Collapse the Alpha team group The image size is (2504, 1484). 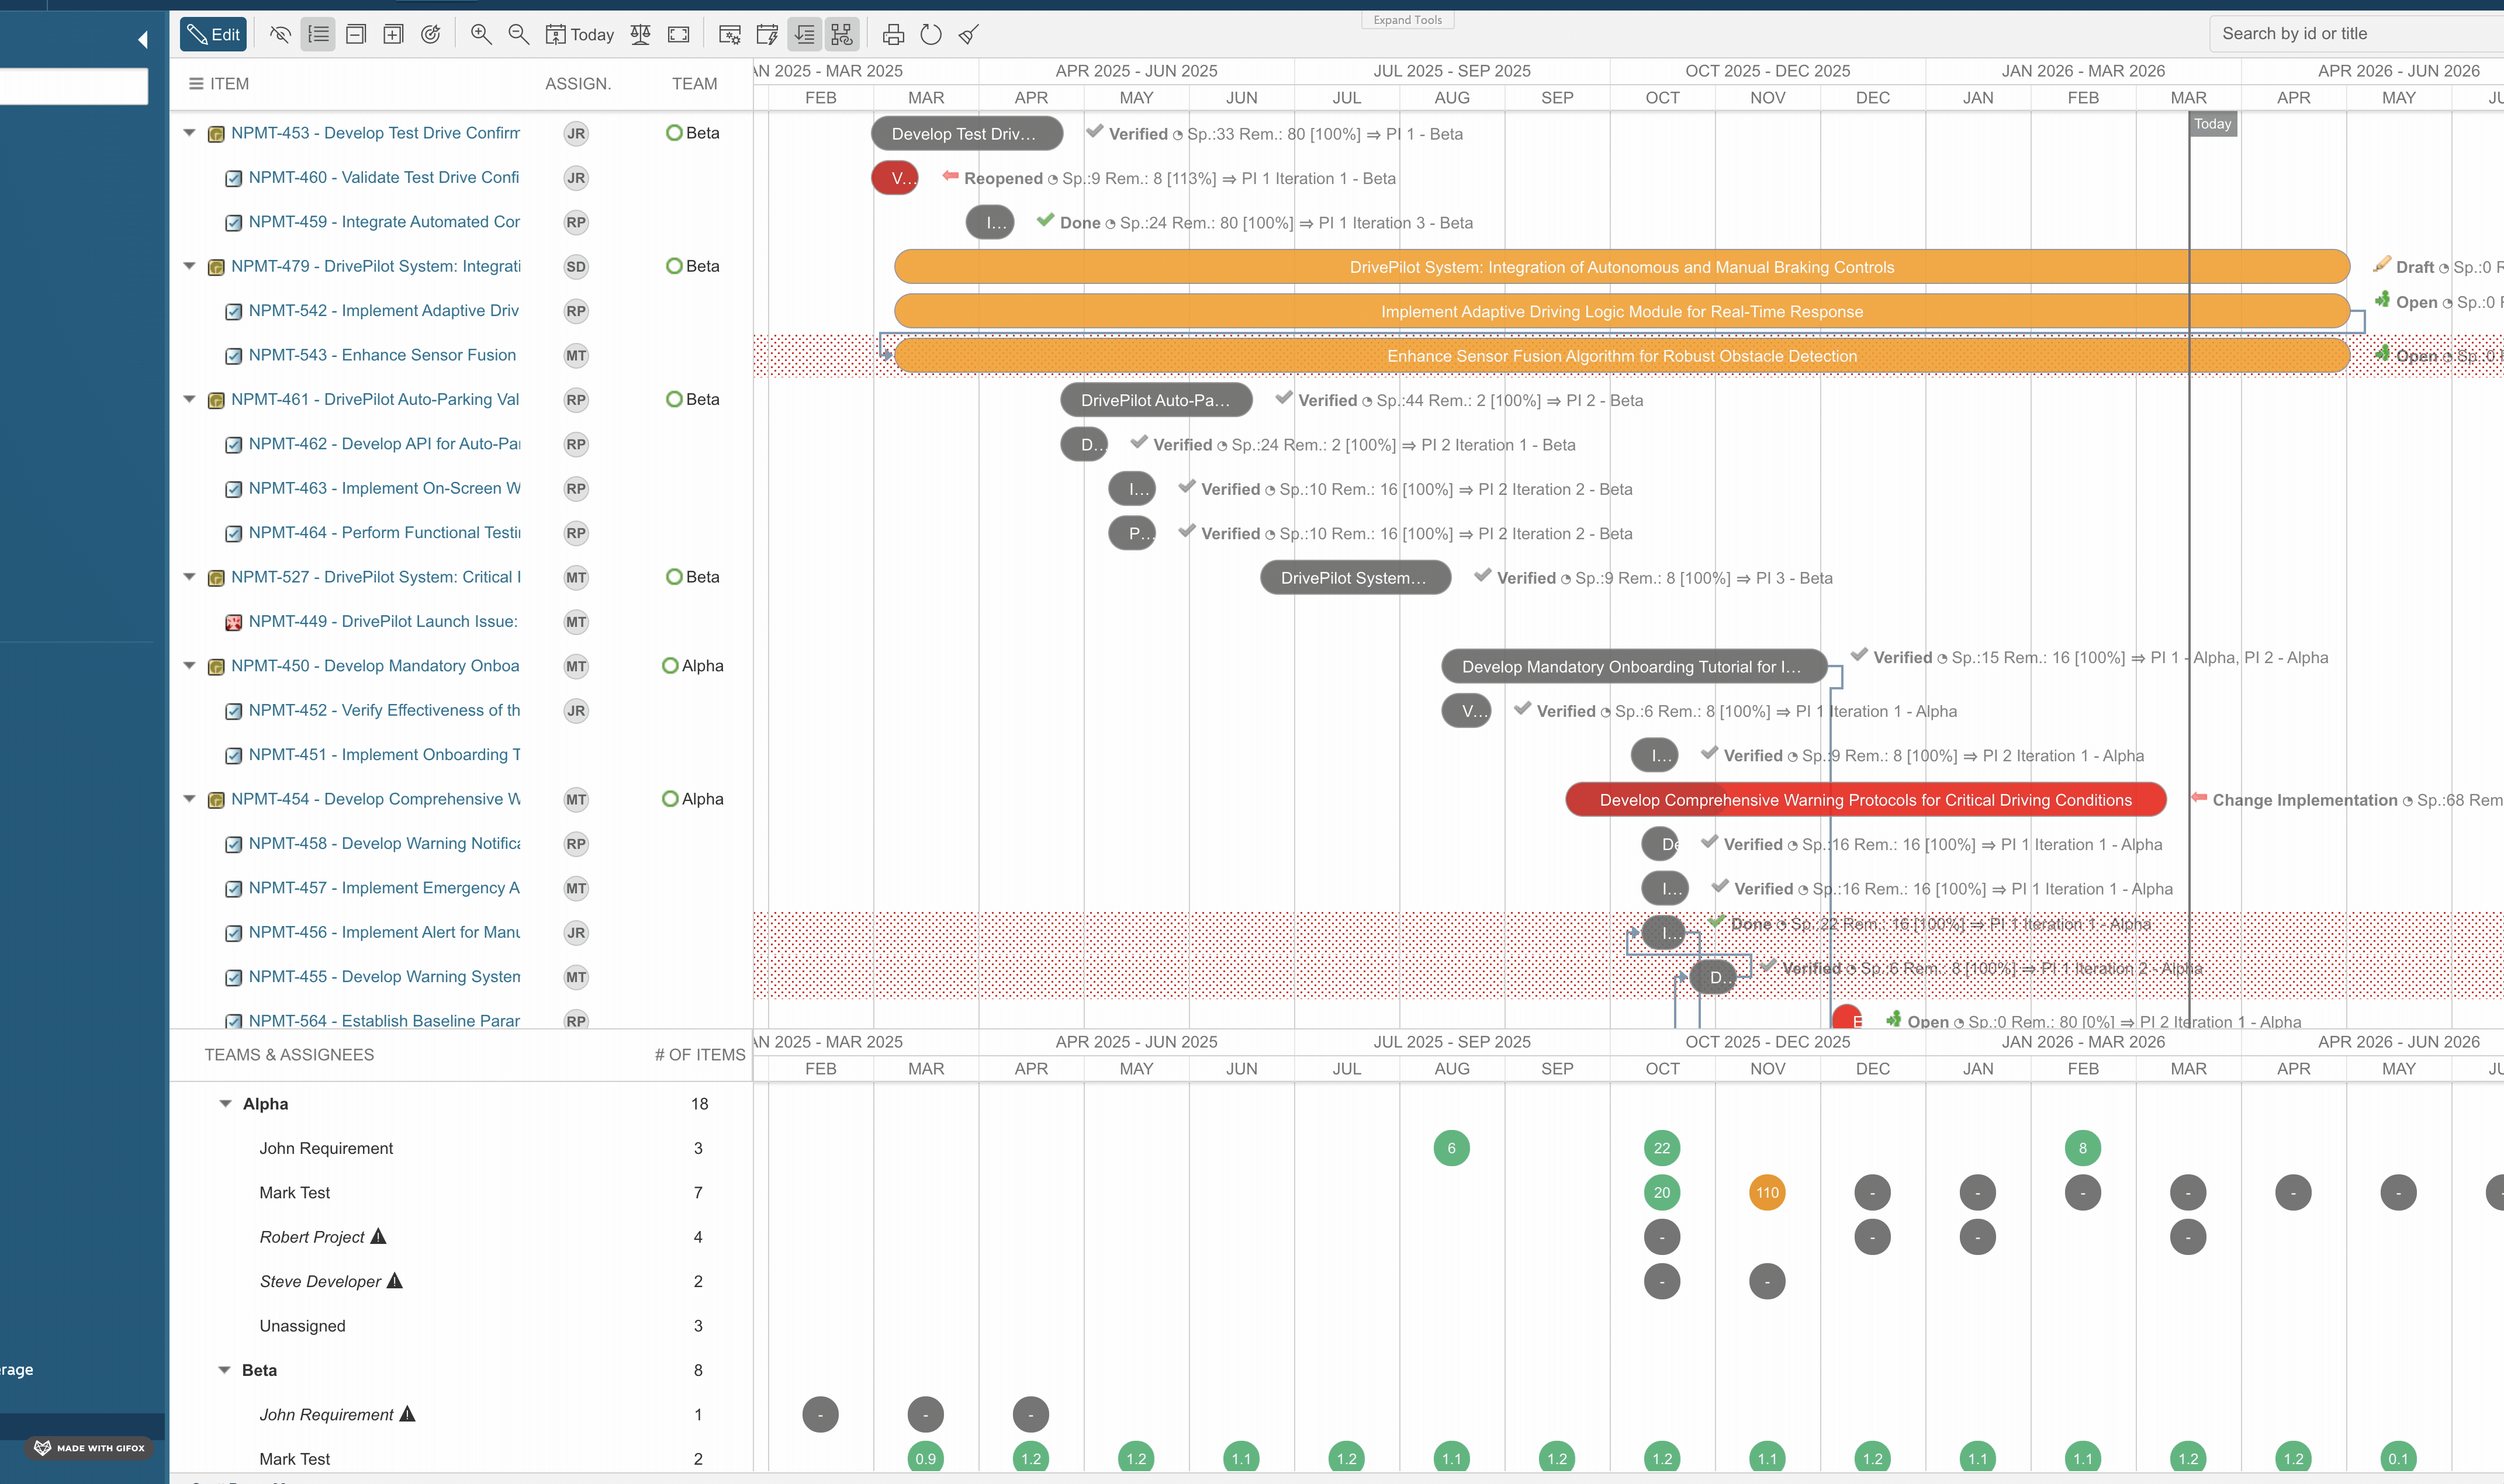click(x=225, y=1104)
